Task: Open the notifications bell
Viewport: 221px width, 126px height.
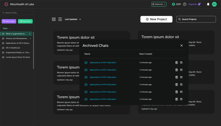Action: pos(208,4)
